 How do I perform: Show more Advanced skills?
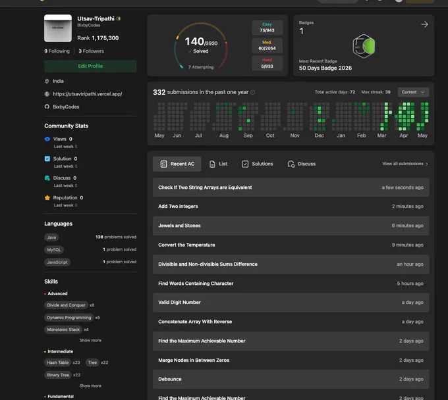point(90,340)
